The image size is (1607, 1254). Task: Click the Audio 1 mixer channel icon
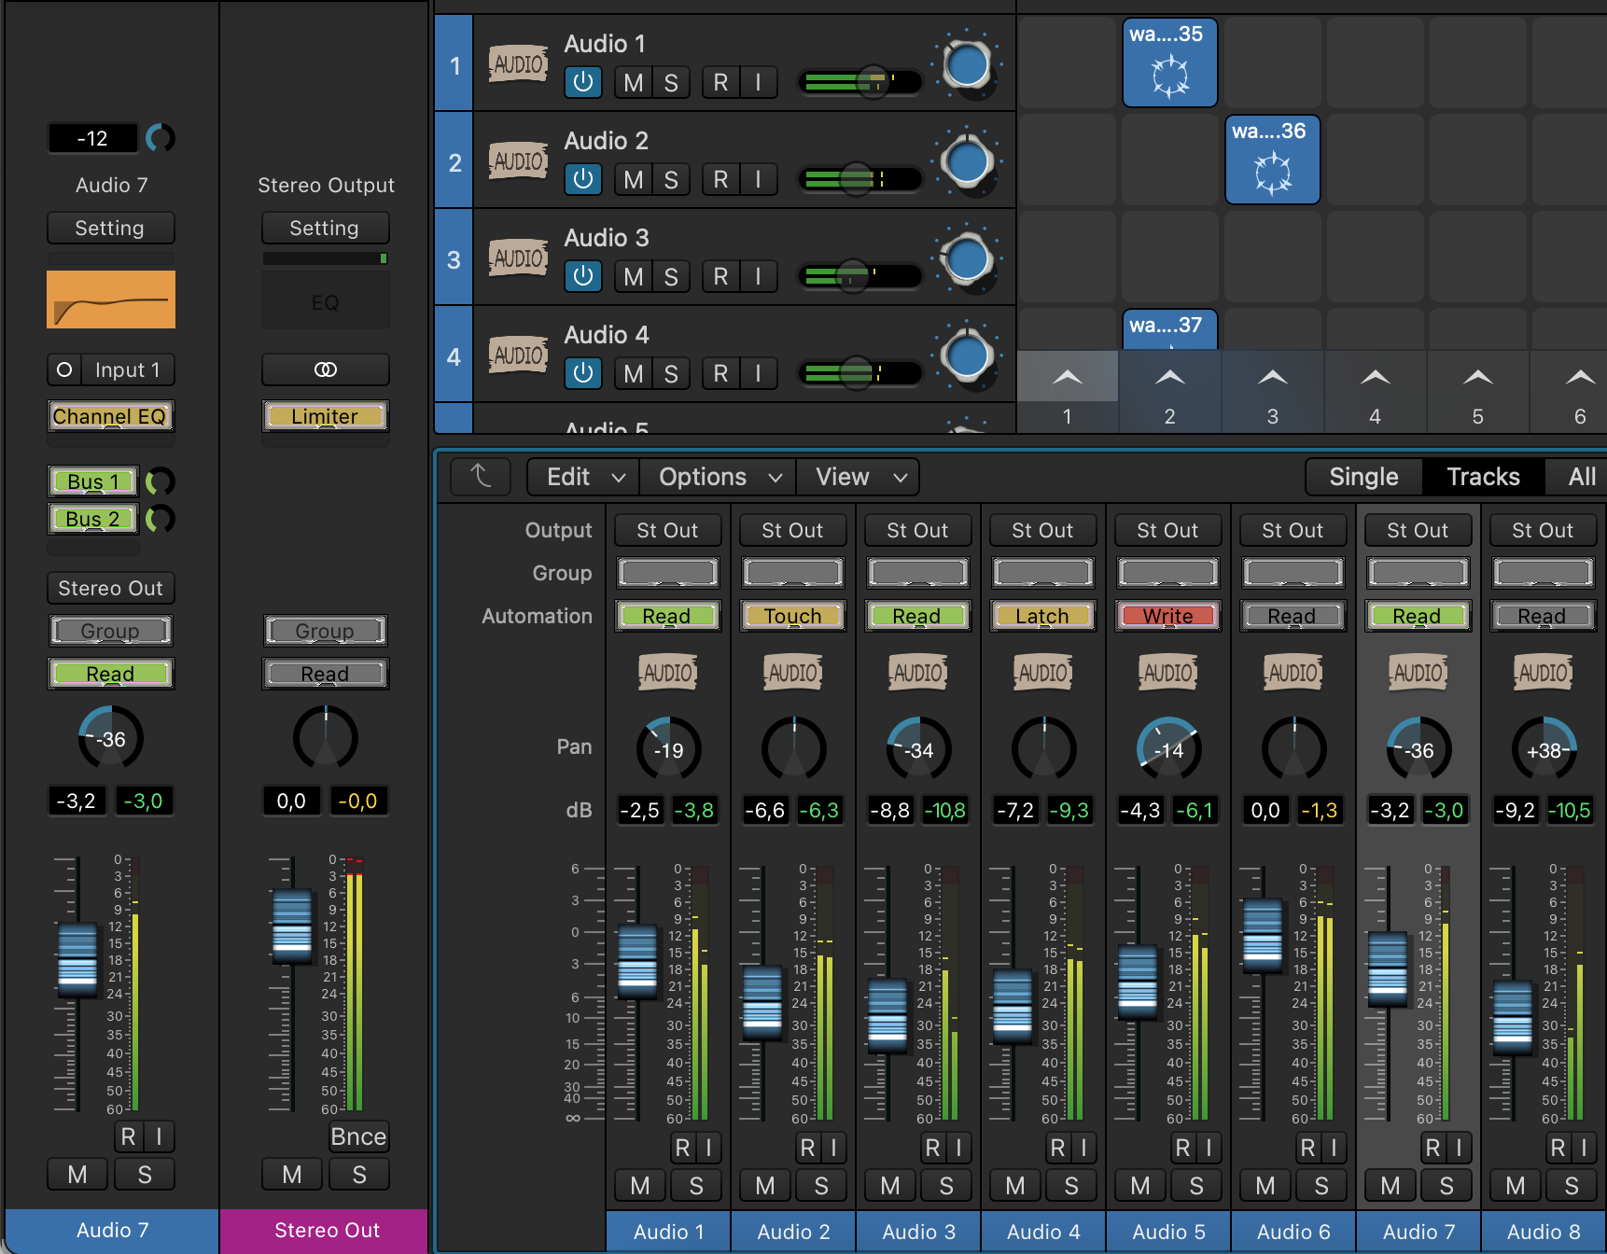[x=667, y=672]
